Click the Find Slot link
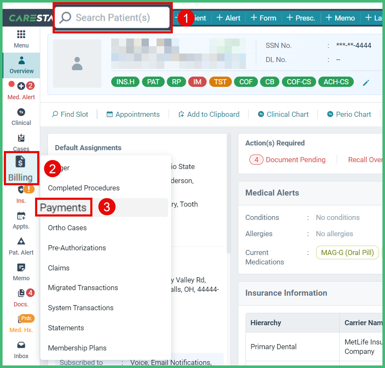This screenshot has width=385, height=368. click(x=70, y=114)
